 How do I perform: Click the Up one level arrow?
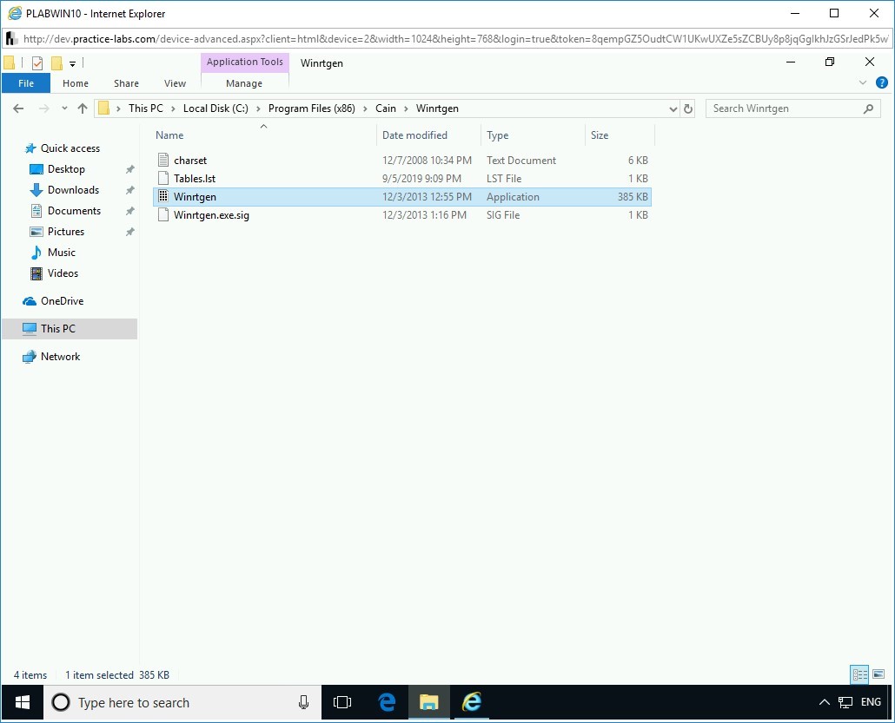83,108
